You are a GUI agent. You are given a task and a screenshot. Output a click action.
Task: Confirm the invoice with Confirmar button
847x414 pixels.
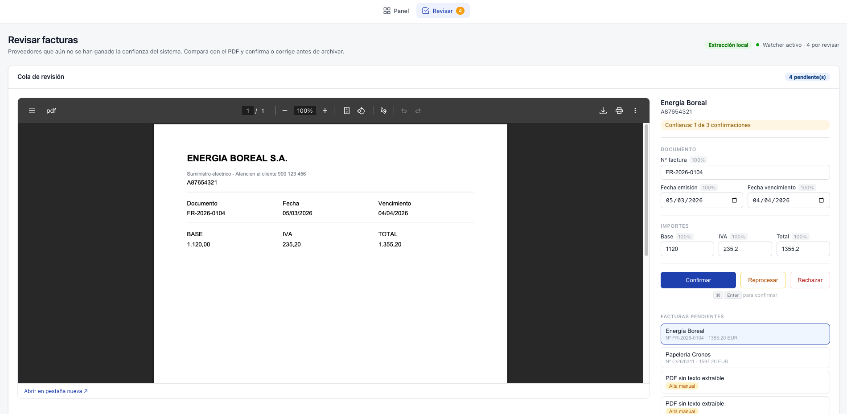pyautogui.click(x=698, y=280)
